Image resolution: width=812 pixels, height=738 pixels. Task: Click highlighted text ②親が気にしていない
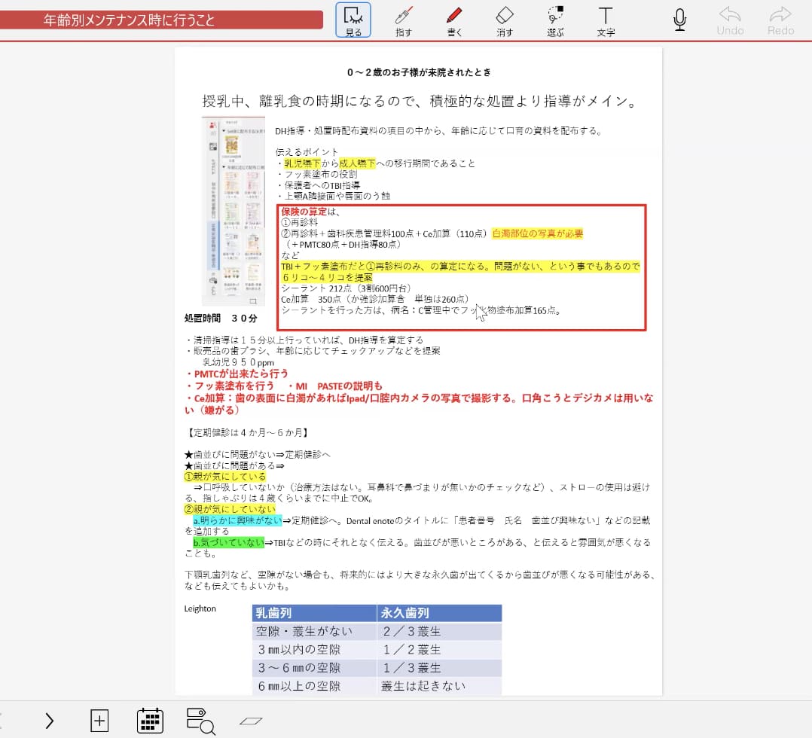pyautogui.click(x=230, y=509)
